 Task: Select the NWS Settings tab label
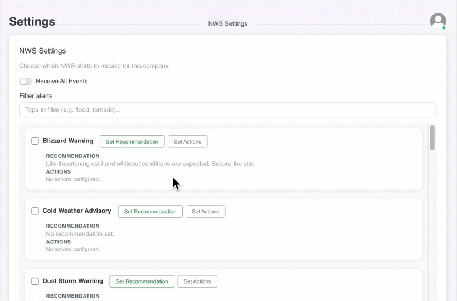point(227,24)
